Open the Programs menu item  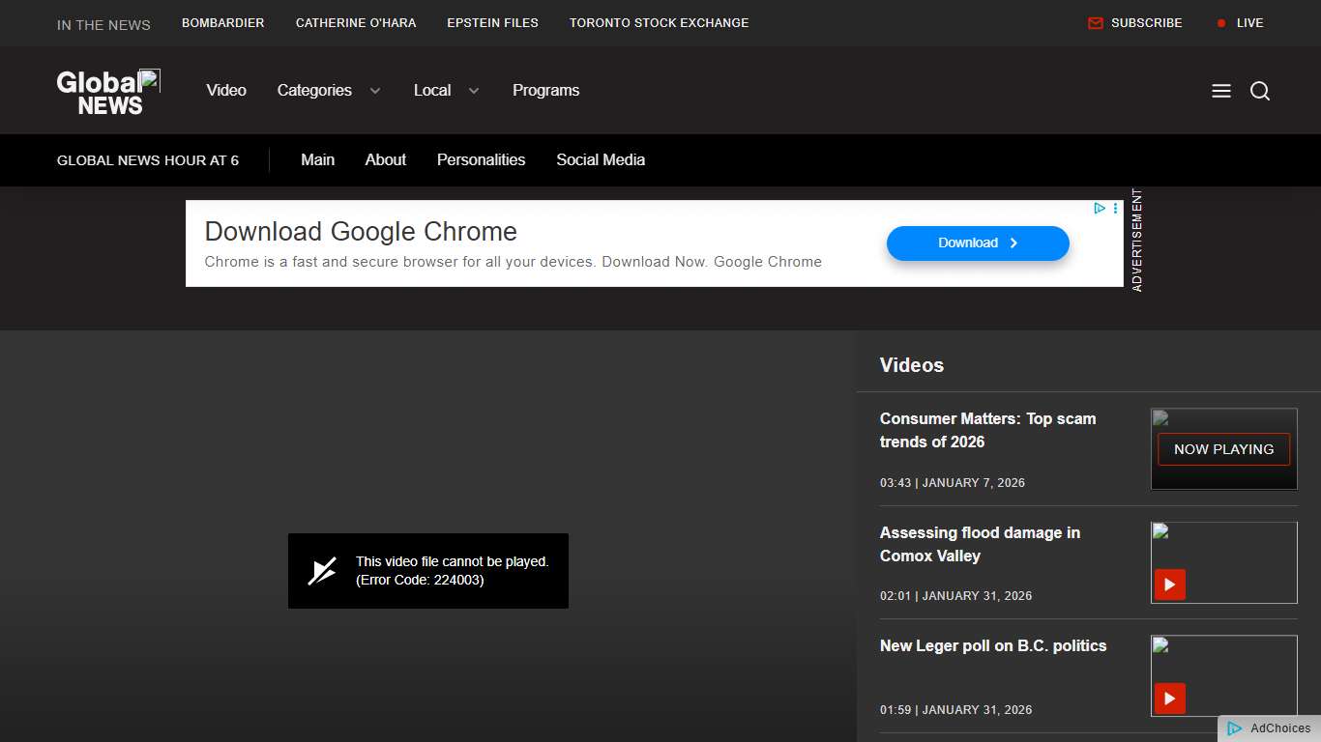(545, 91)
